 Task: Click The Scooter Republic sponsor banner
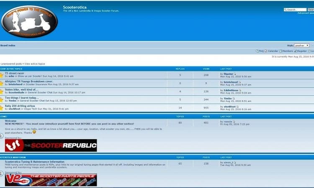click(x=51, y=145)
